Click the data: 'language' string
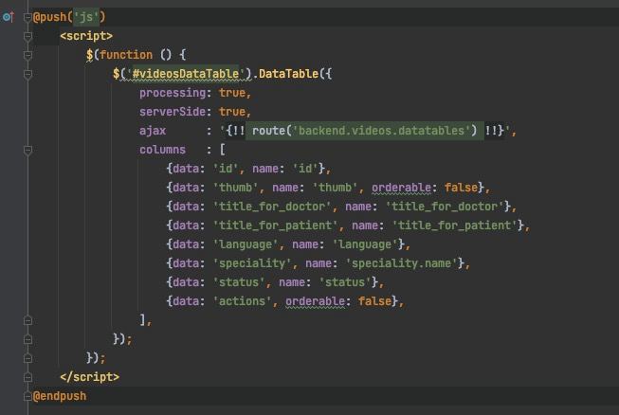The width and height of the screenshot is (619, 415). tap(246, 244)
